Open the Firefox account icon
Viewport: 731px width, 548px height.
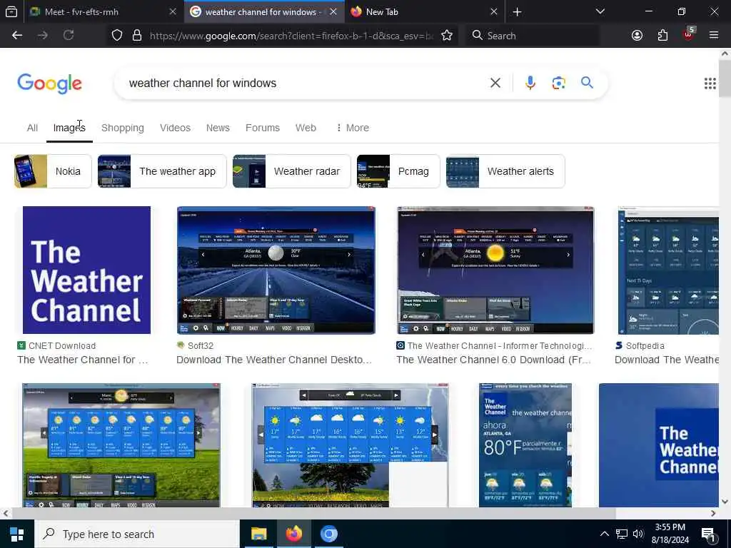coord(637,36)
